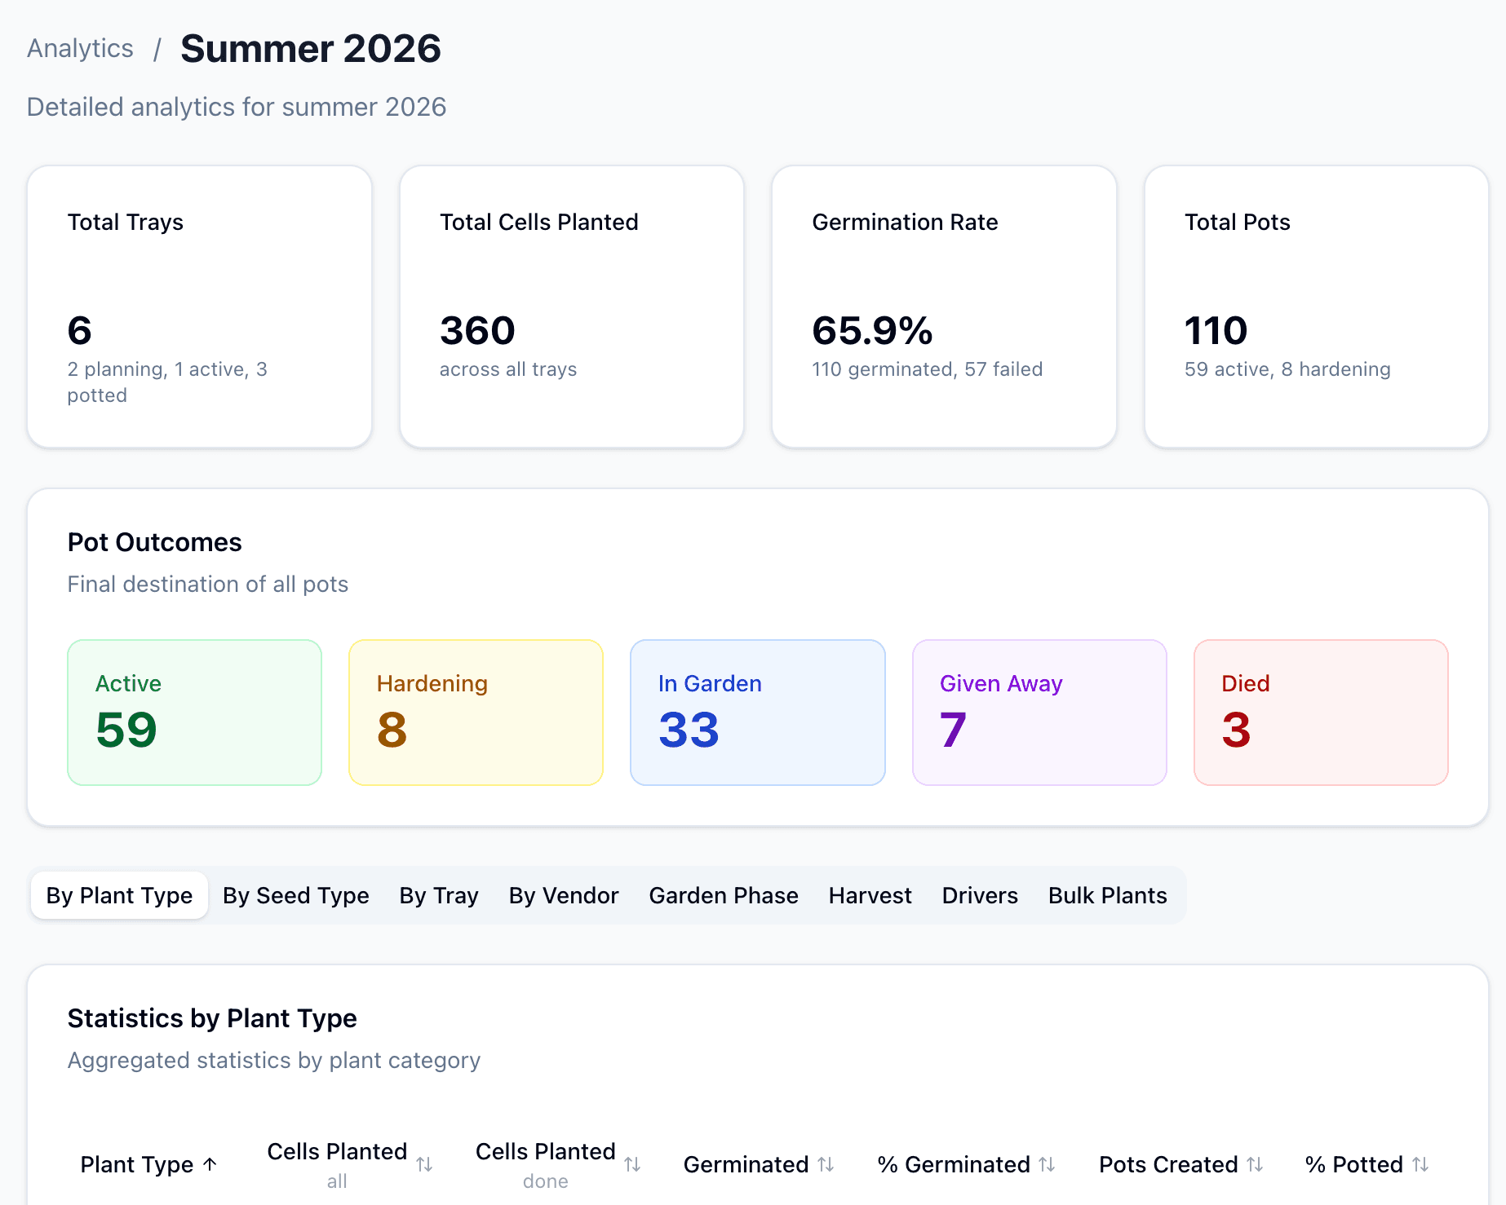Click the Total Pots card
The height and width of the screenshot is (1205, 1506).
click(1317, 307)
